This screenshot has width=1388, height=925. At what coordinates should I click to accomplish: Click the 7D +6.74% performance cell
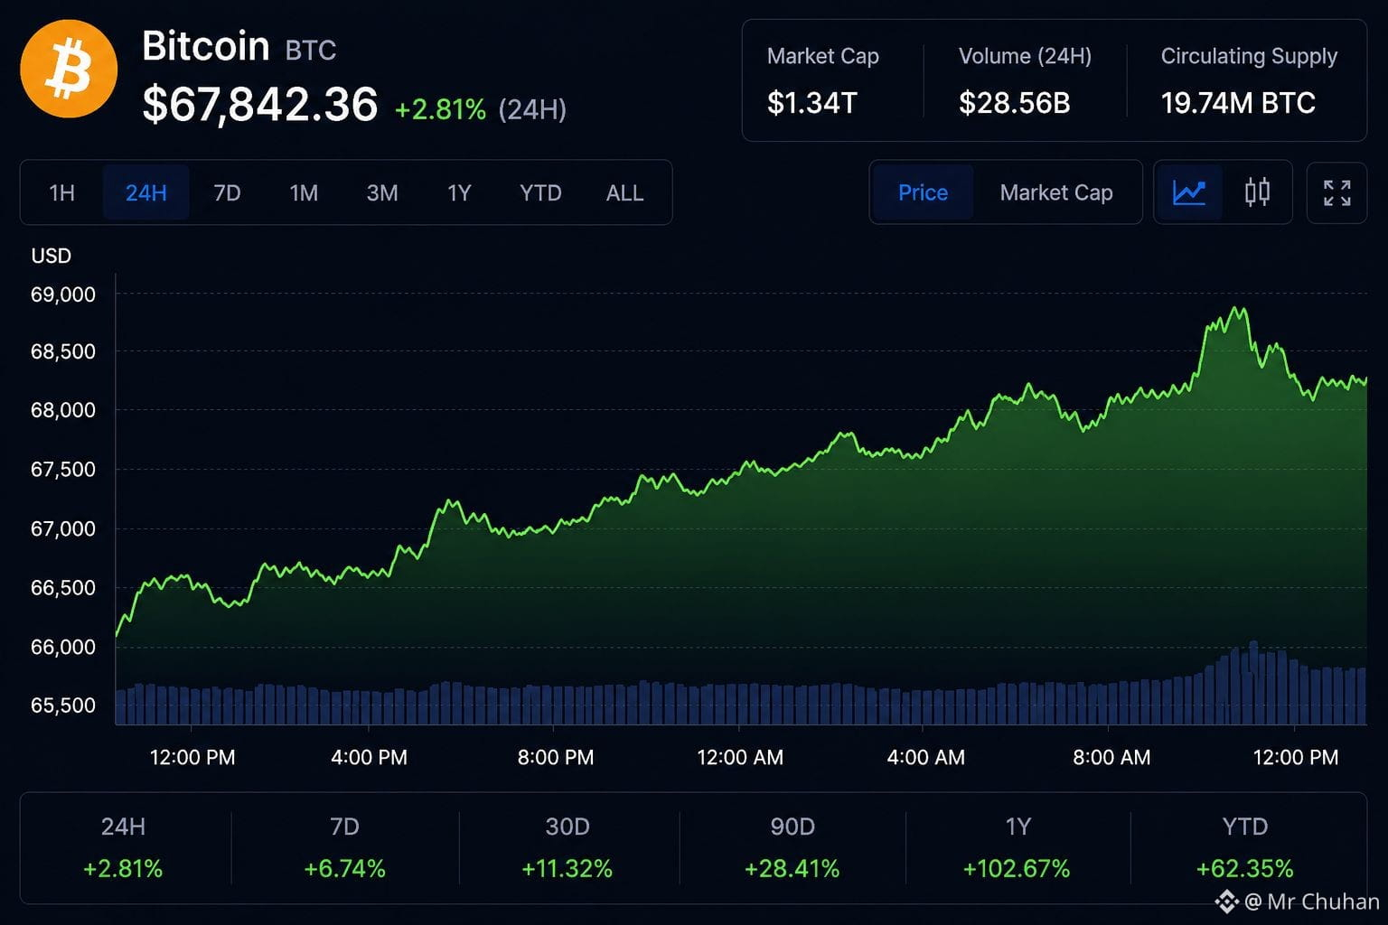pos(344,848)
